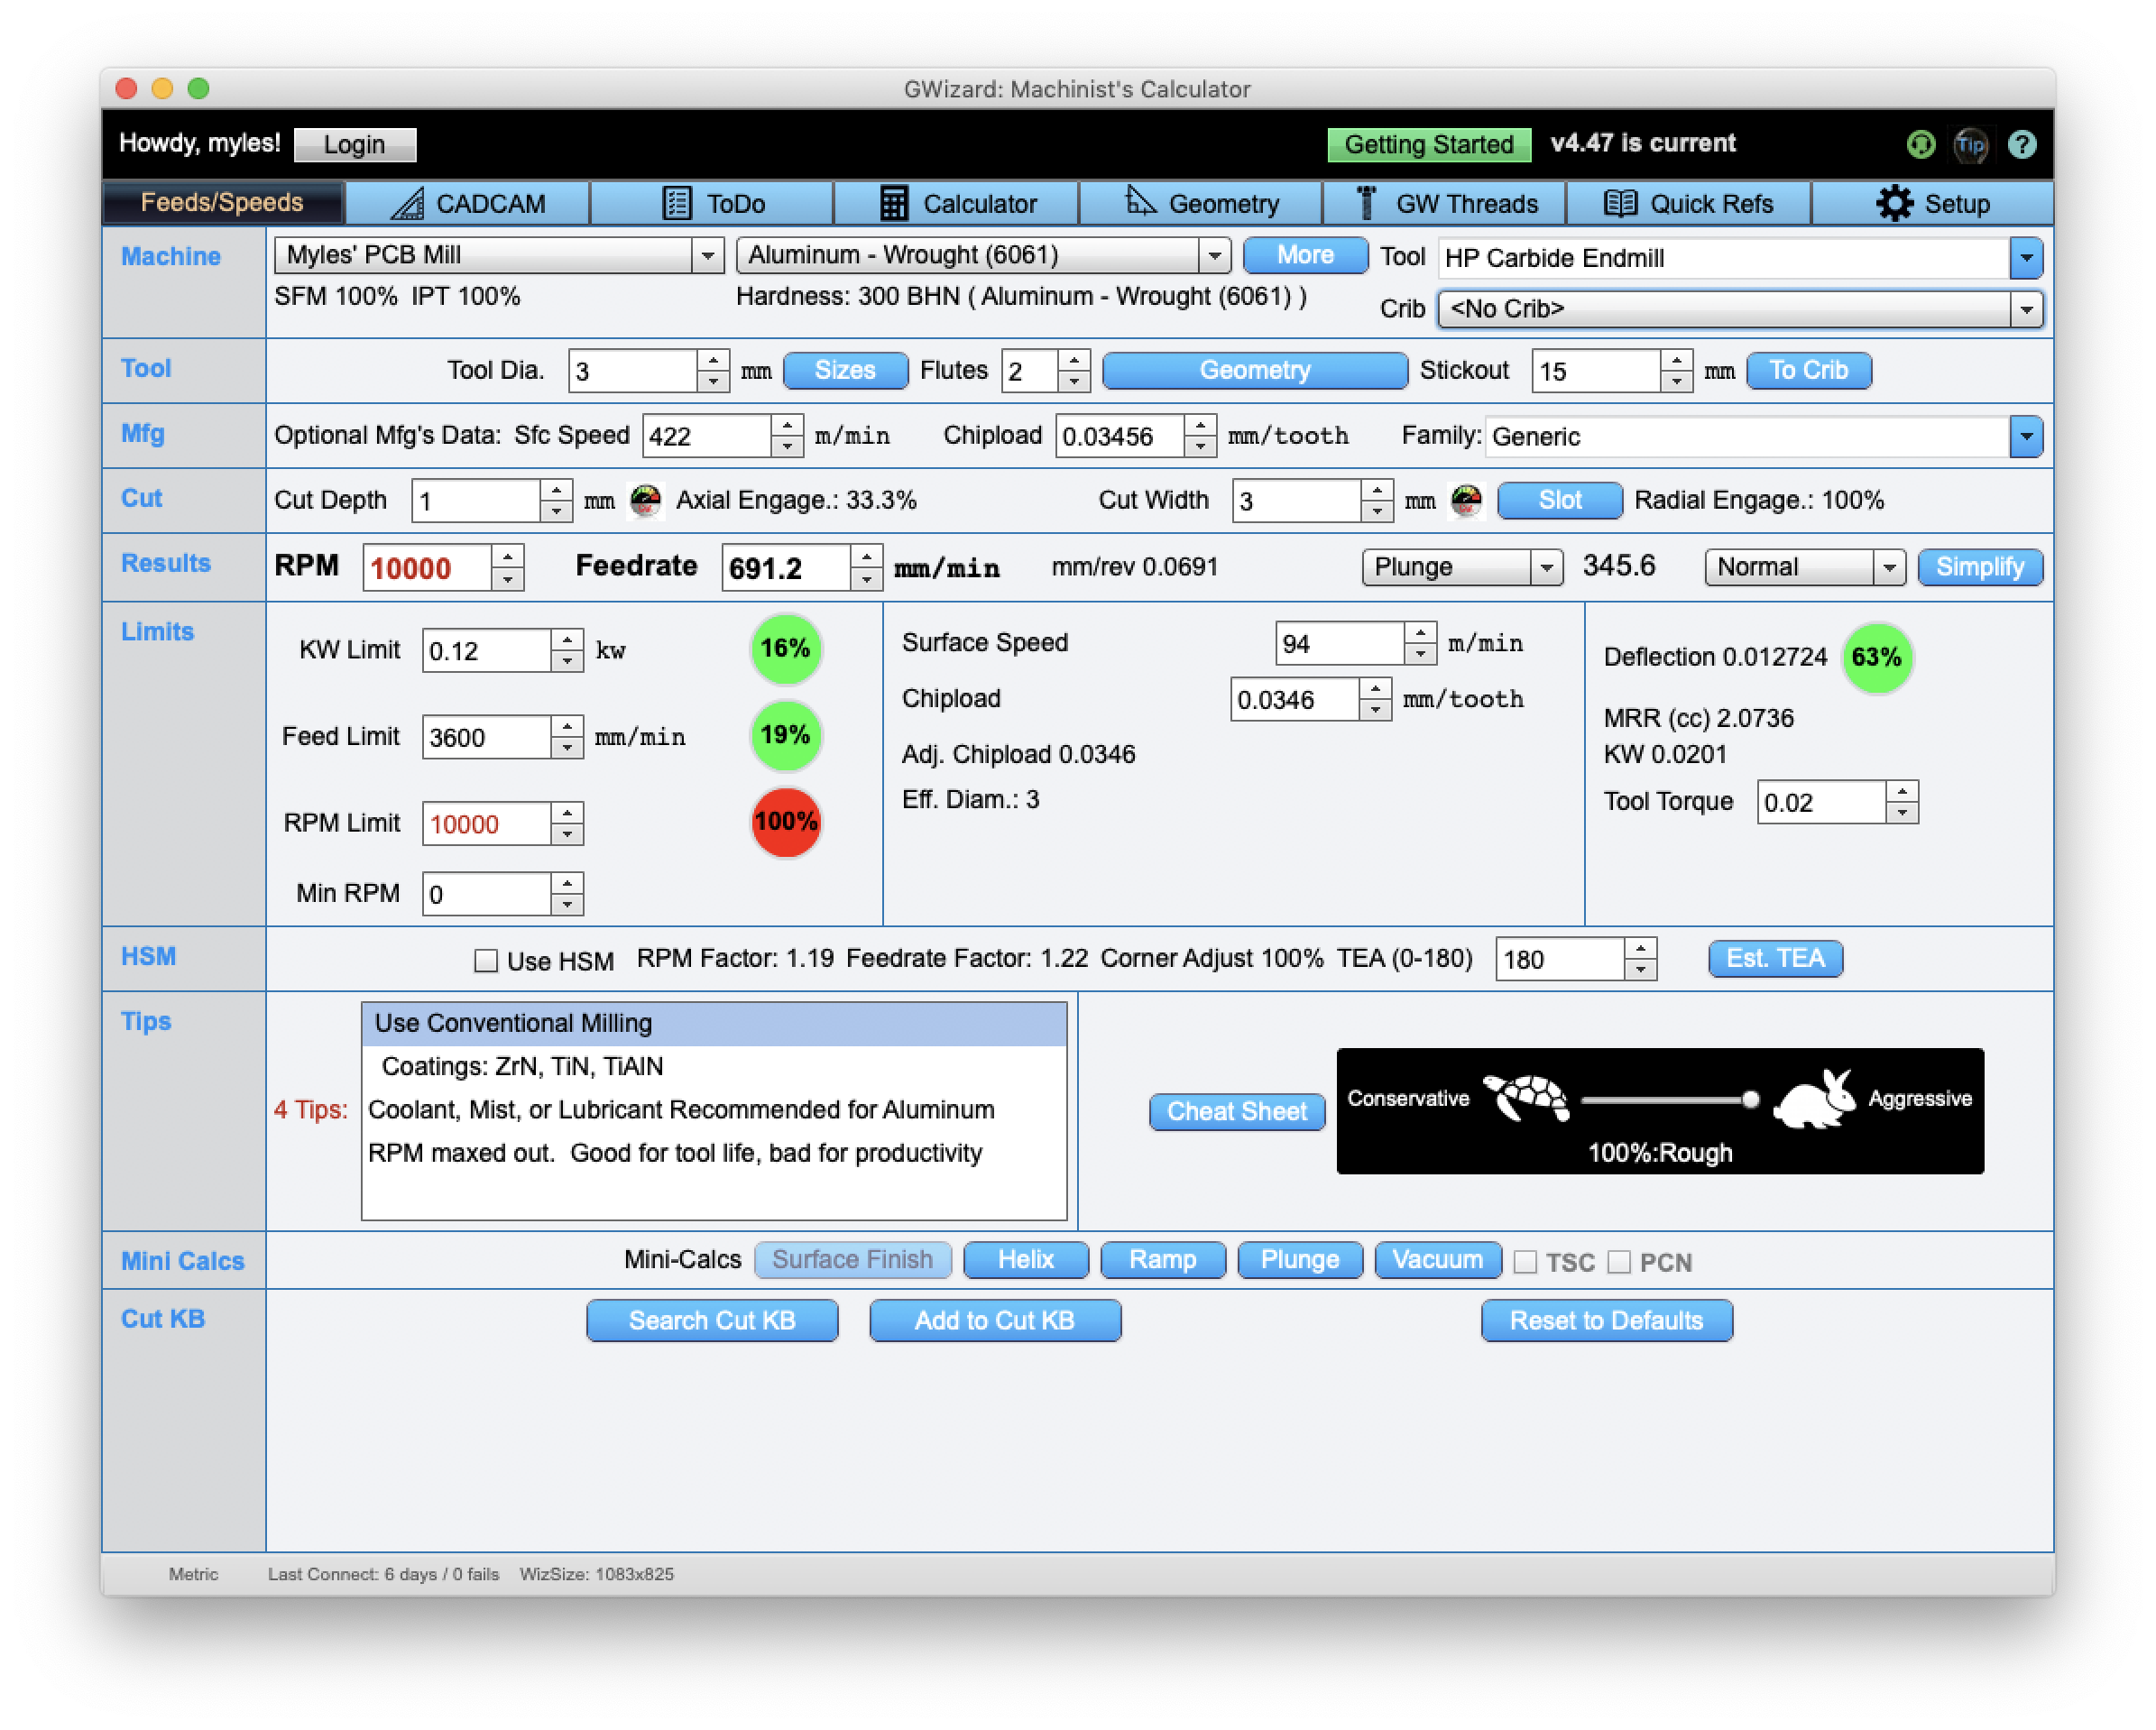
Task: Open the Vacuum mini-calc
Action: point(1437,1259)
